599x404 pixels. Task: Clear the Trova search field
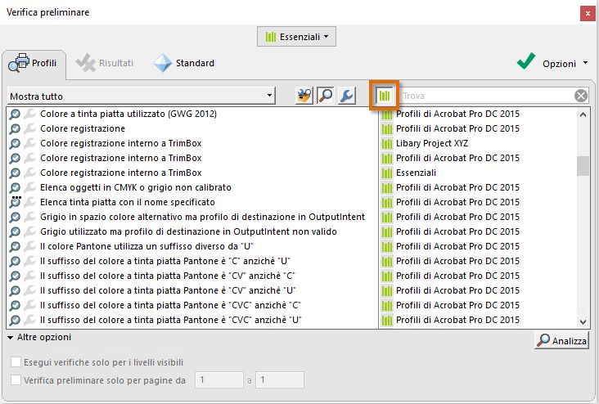click(x=581, y=97)
